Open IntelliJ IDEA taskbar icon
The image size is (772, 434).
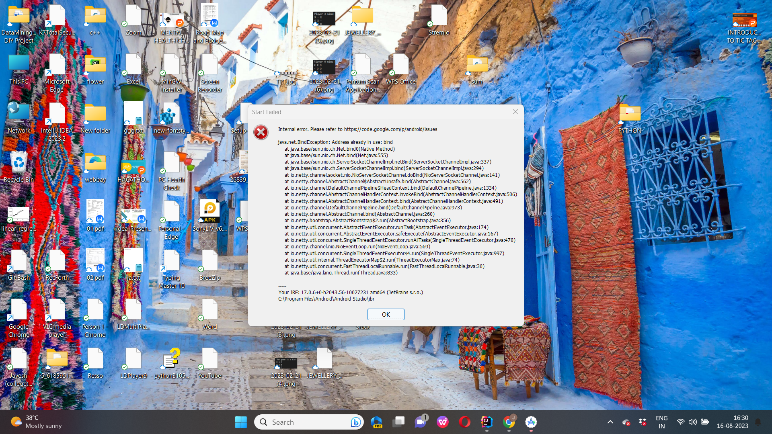click(487, 422)
